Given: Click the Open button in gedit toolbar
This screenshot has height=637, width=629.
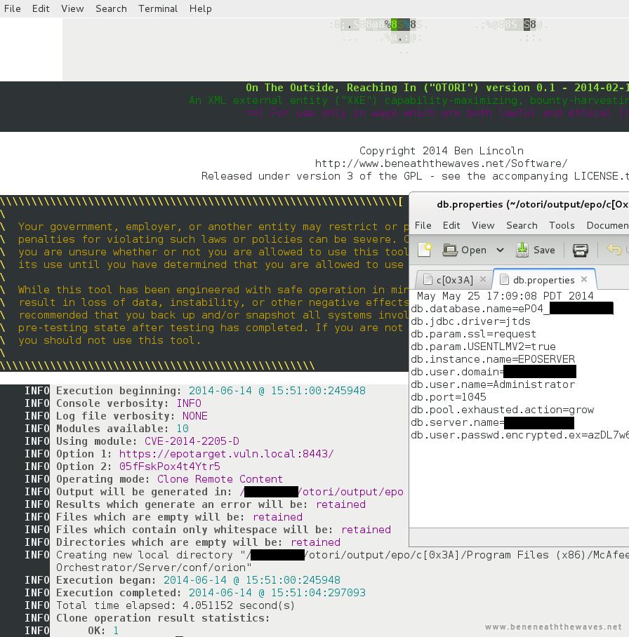Looking at the screenshot, I should [464, 250].
